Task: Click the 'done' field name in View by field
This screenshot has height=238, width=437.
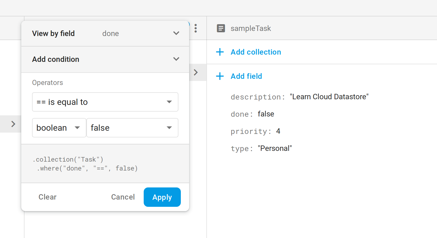Action: click(x=111, y=33)
